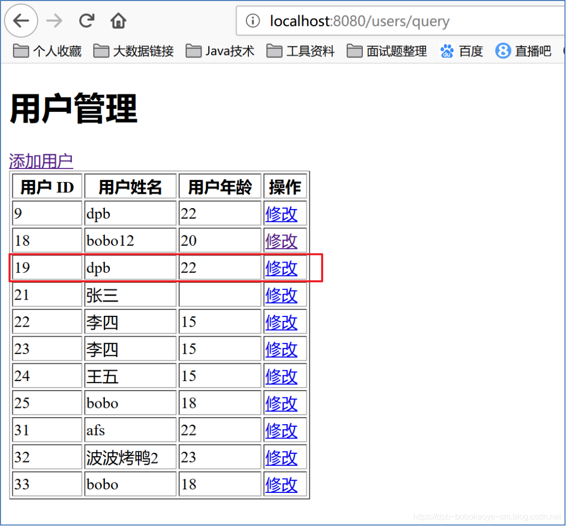Select the 用户年龄 column header

(220, 187)
